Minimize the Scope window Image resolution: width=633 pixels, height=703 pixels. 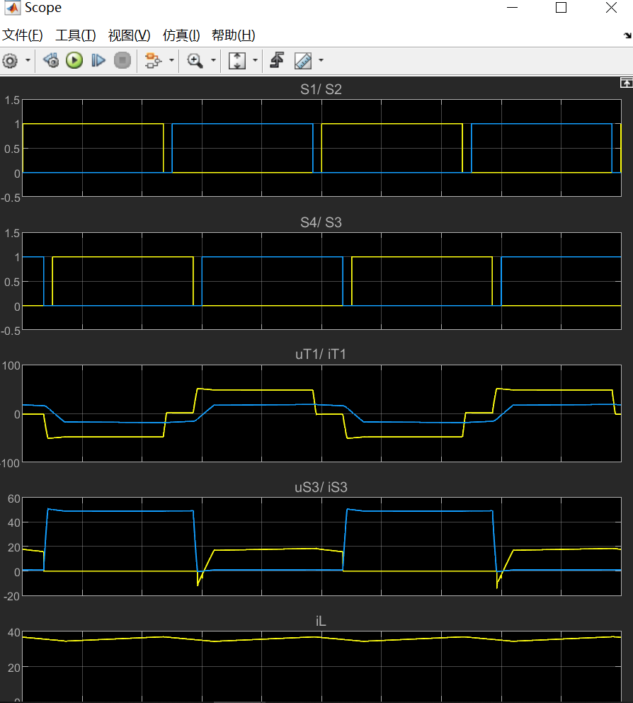513,8
